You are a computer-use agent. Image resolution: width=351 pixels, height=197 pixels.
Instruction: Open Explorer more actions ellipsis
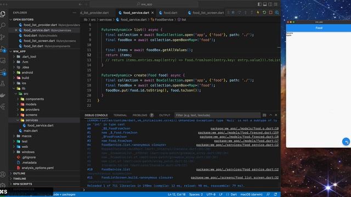click(x=75, y=13)
